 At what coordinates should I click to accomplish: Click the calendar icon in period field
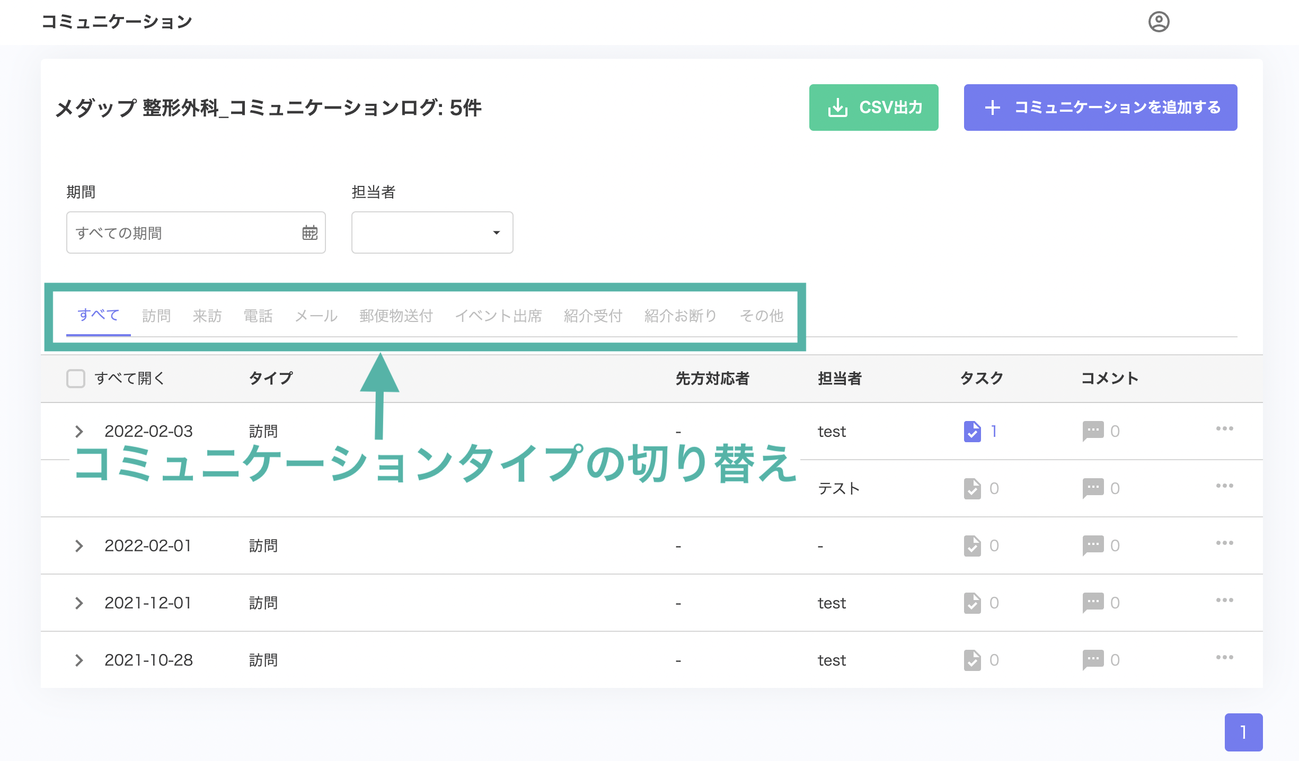[310, 232]
